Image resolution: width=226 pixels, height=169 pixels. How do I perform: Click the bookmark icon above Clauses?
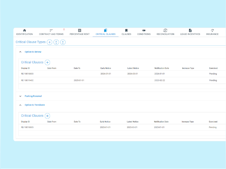[126, 30]
